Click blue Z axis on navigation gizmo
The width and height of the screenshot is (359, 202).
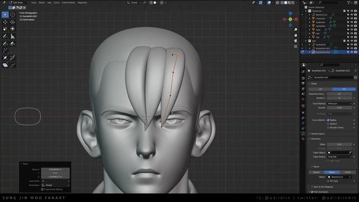(291, 13)
